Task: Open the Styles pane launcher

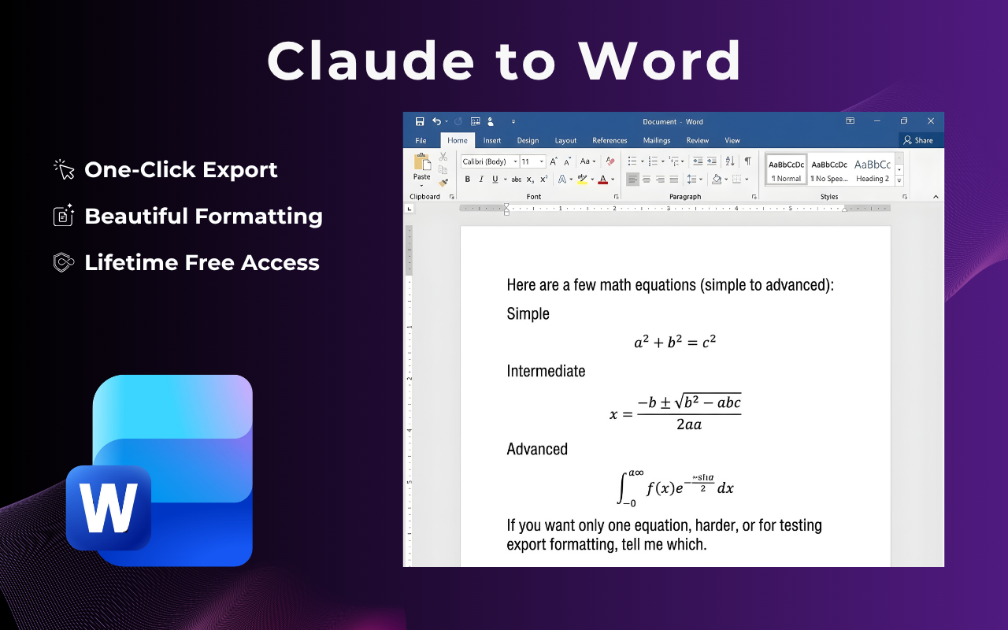Action: pyautogui.click(x=905, y=197)
